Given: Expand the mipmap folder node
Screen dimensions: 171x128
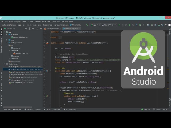Looking at the screenshot, I should [x=9, y=56].
